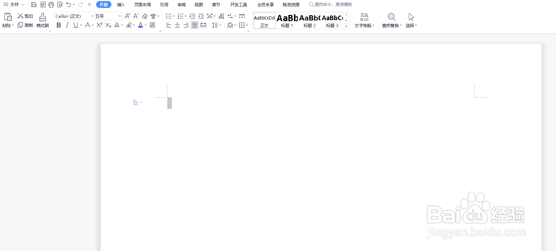Viewport: 556px width, 251px height.
Task: Open the 文件 menu
Action: (x=14, y=5)
